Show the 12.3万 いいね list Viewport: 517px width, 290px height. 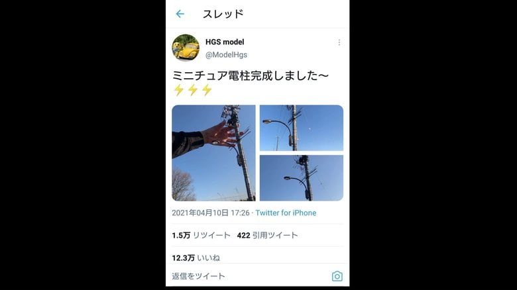(196, 258)
